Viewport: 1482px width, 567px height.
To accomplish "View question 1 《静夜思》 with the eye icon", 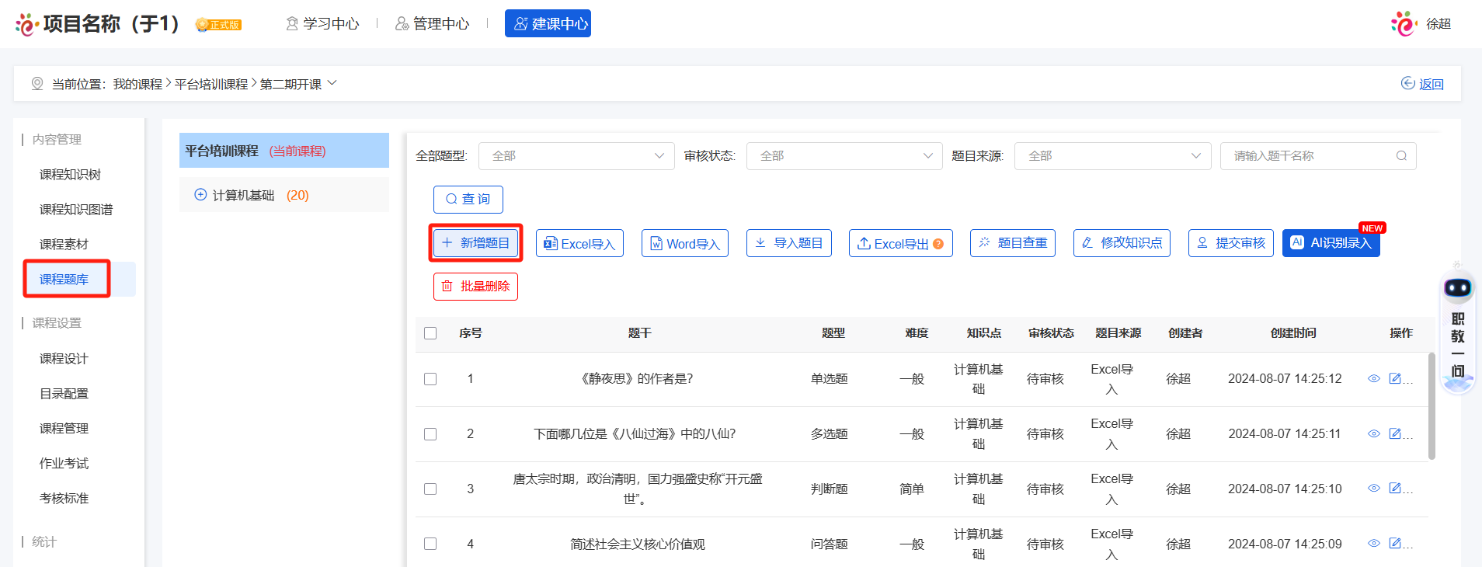I will pos(1373,379).
